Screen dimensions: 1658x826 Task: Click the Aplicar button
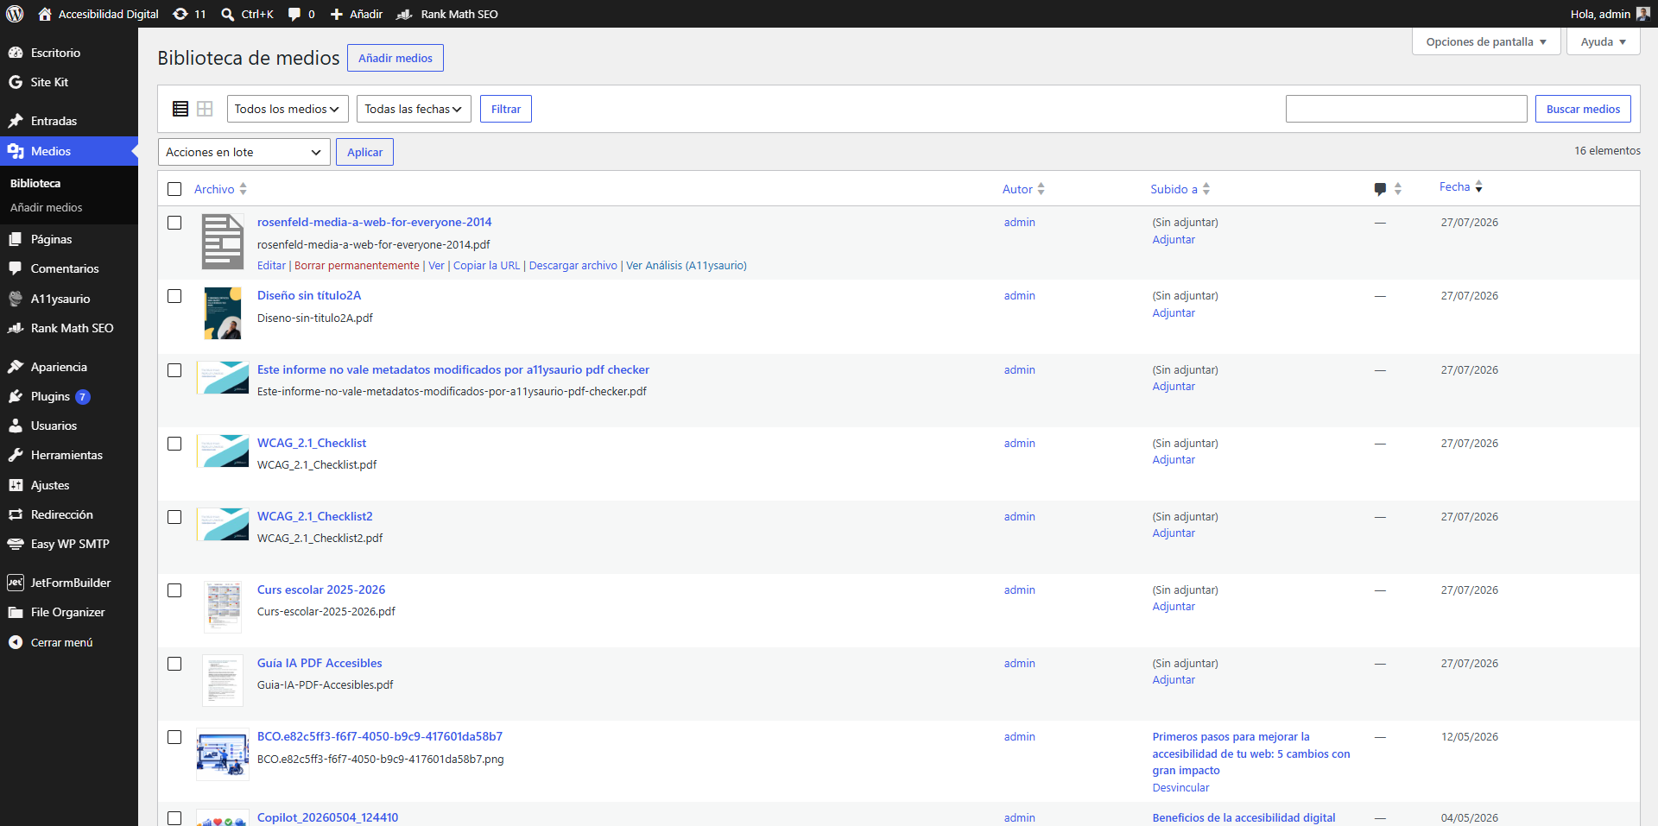pos(364,152)
